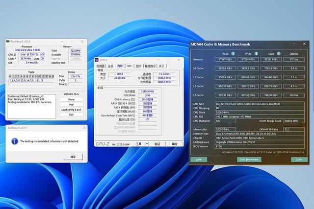314x209 pixels.
Task: Click the TestMem5 title bar app icon
Action: click(x=8, y=42)
